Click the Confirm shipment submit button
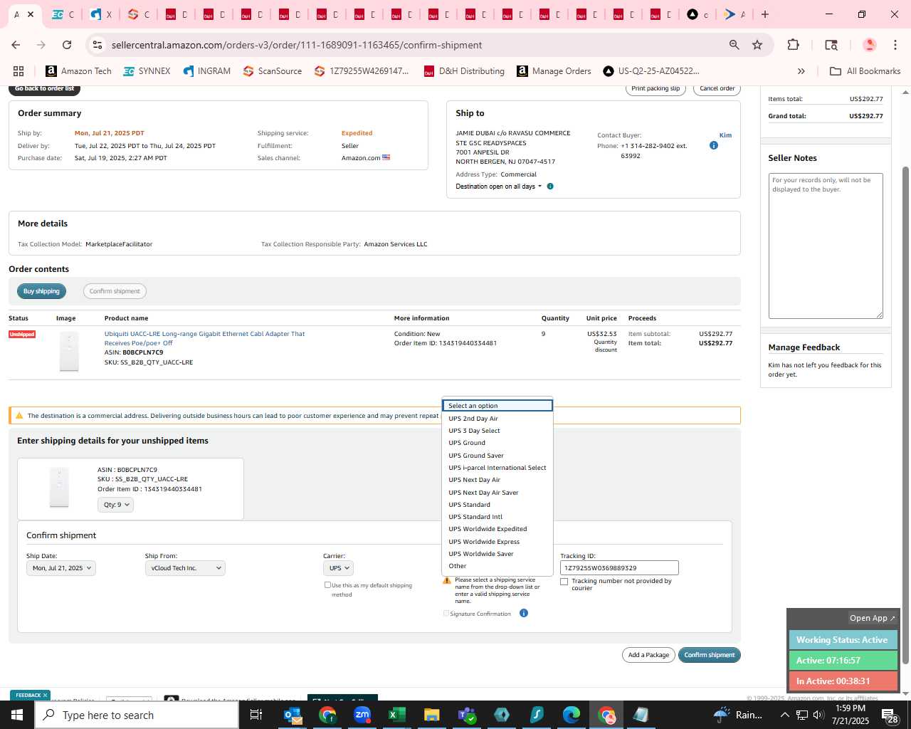 point(709,655)
